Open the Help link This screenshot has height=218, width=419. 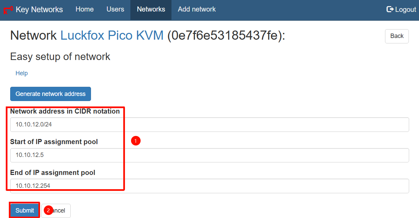[x=22, y=73]
